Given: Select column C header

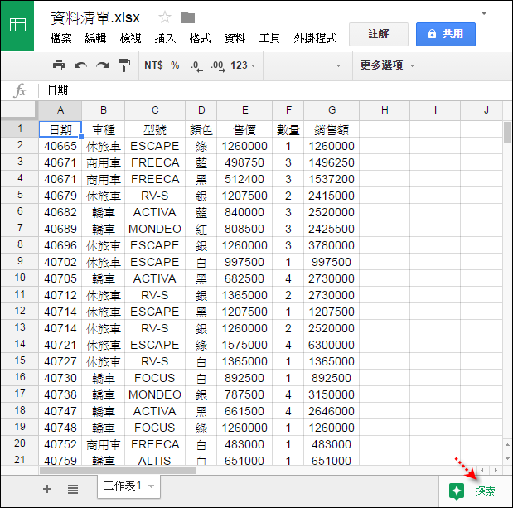Looking at the screenshot, I should (x=155, y=110).
